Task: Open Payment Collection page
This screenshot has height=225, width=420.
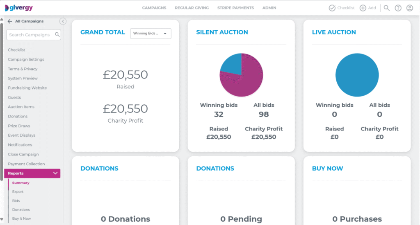Action: pyautogui.click(x=26, y=164)
